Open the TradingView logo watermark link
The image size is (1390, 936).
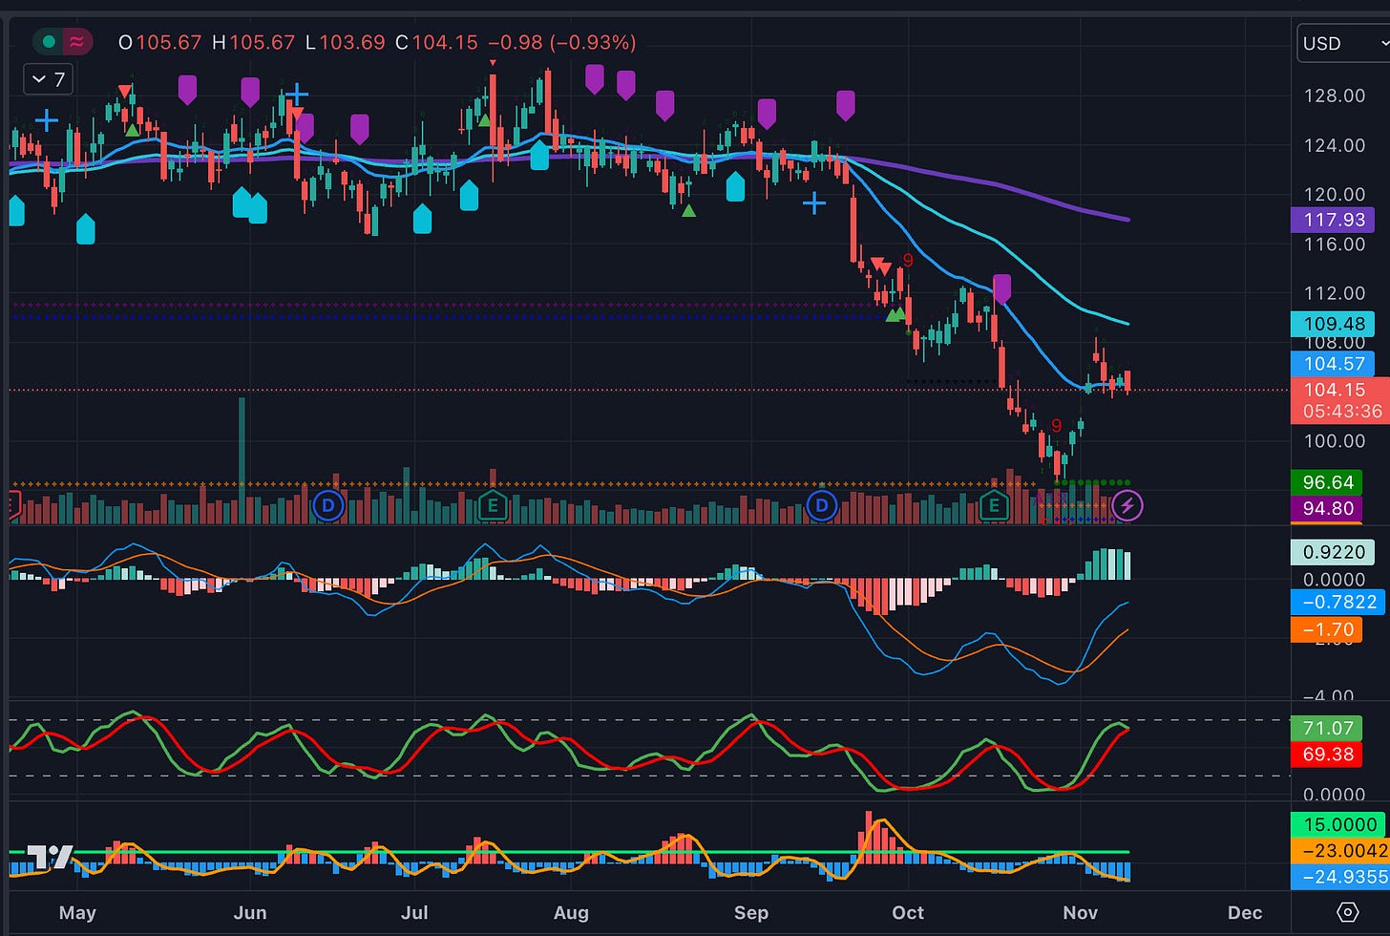pos(50,858)
